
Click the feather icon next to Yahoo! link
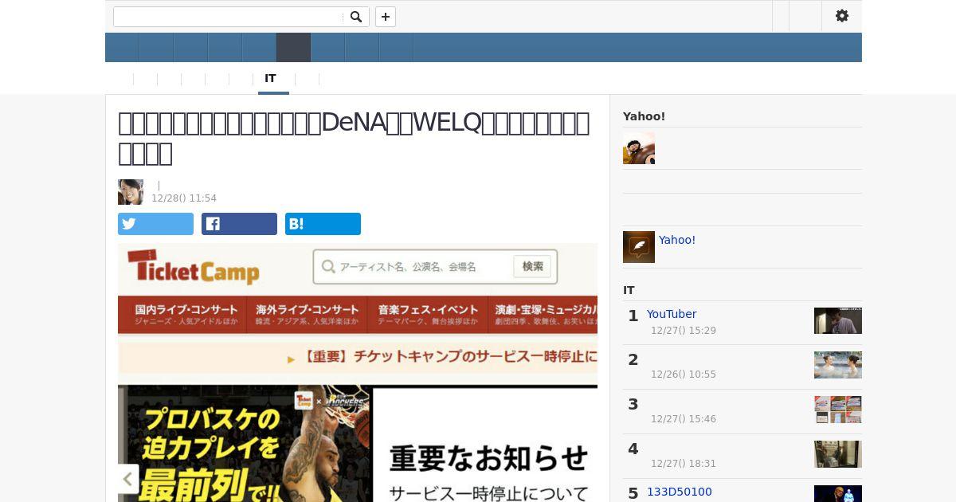click(639, 247)
